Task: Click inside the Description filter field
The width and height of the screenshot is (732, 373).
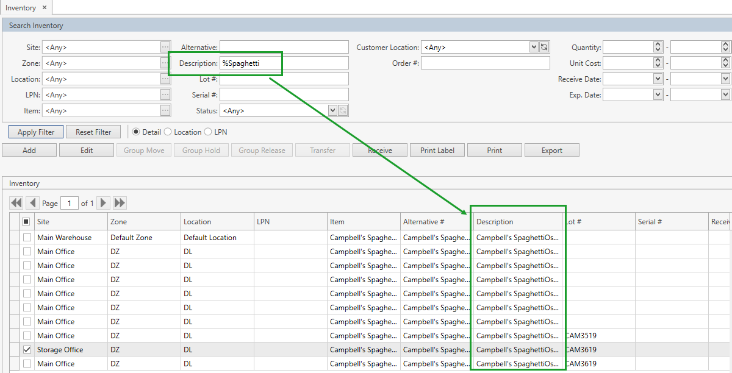Action: click(x=281, y=63)
